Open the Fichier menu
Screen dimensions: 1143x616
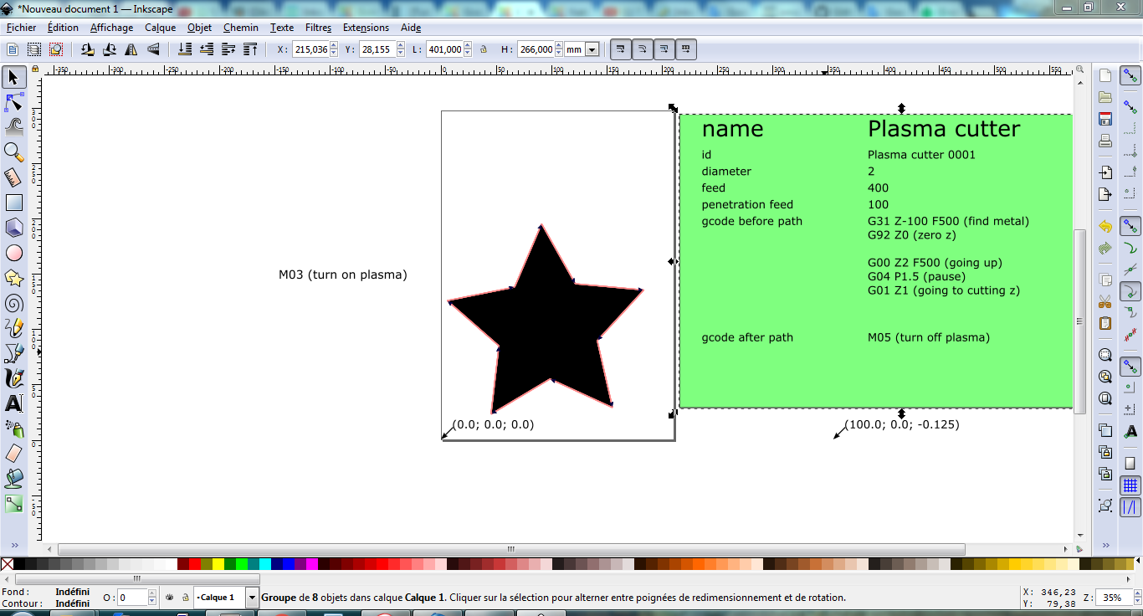point(21,28)
